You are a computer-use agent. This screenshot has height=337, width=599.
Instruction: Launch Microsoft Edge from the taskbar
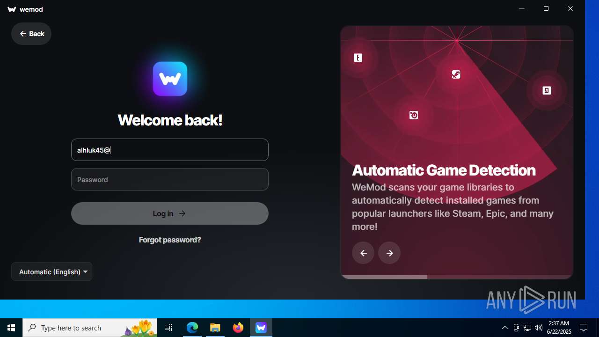(192, 328)
